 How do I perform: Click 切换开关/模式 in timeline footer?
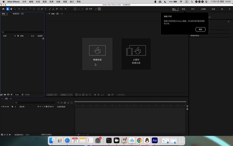click(x=46, y=135)
